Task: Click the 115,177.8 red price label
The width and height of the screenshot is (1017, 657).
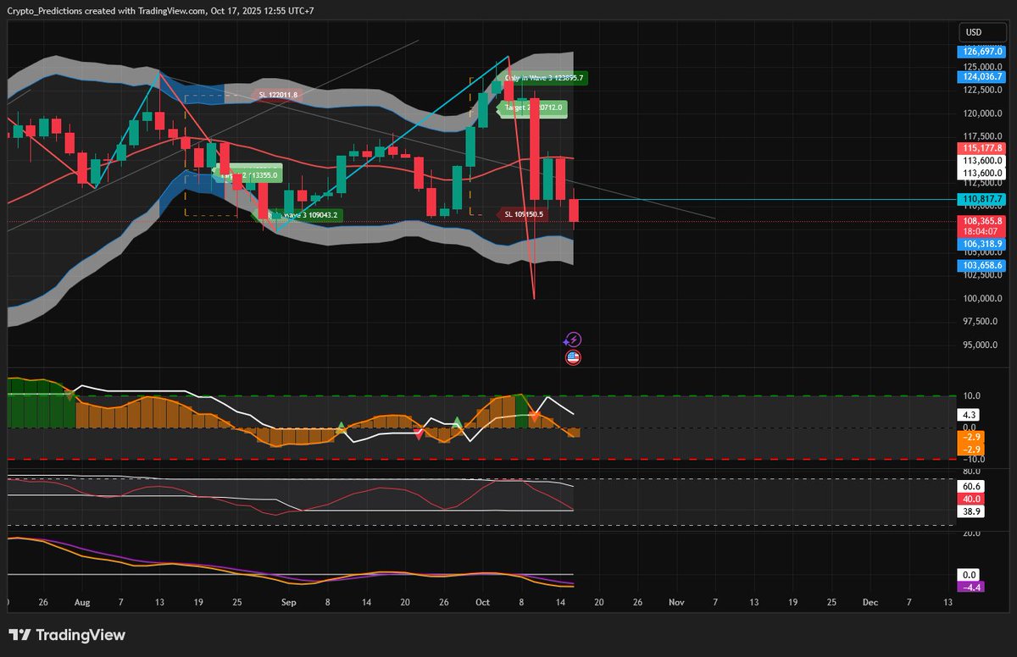Action: coord(982,147)
